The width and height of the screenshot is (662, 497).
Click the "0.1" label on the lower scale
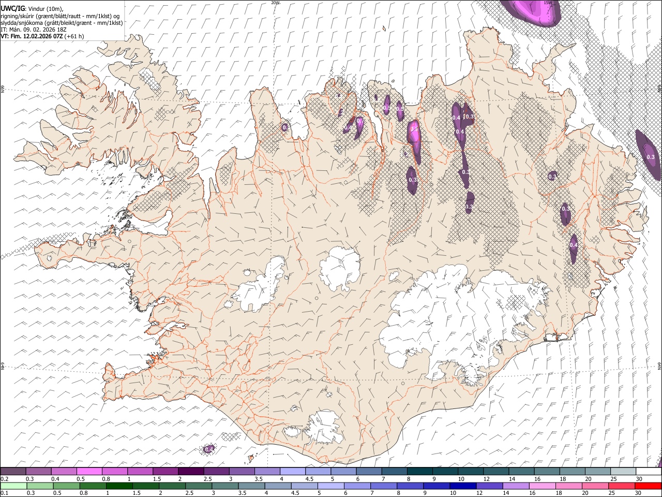tap(4, 493)
